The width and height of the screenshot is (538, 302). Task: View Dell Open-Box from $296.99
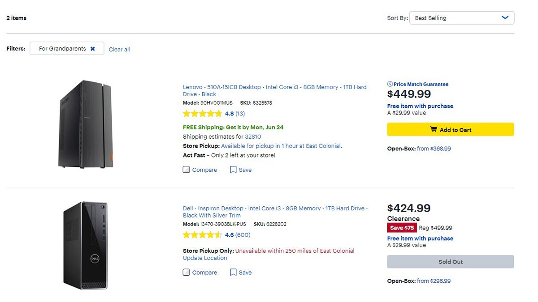[434, 281]
